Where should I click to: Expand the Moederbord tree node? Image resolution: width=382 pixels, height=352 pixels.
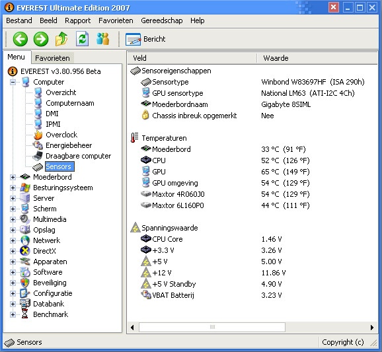13,177
